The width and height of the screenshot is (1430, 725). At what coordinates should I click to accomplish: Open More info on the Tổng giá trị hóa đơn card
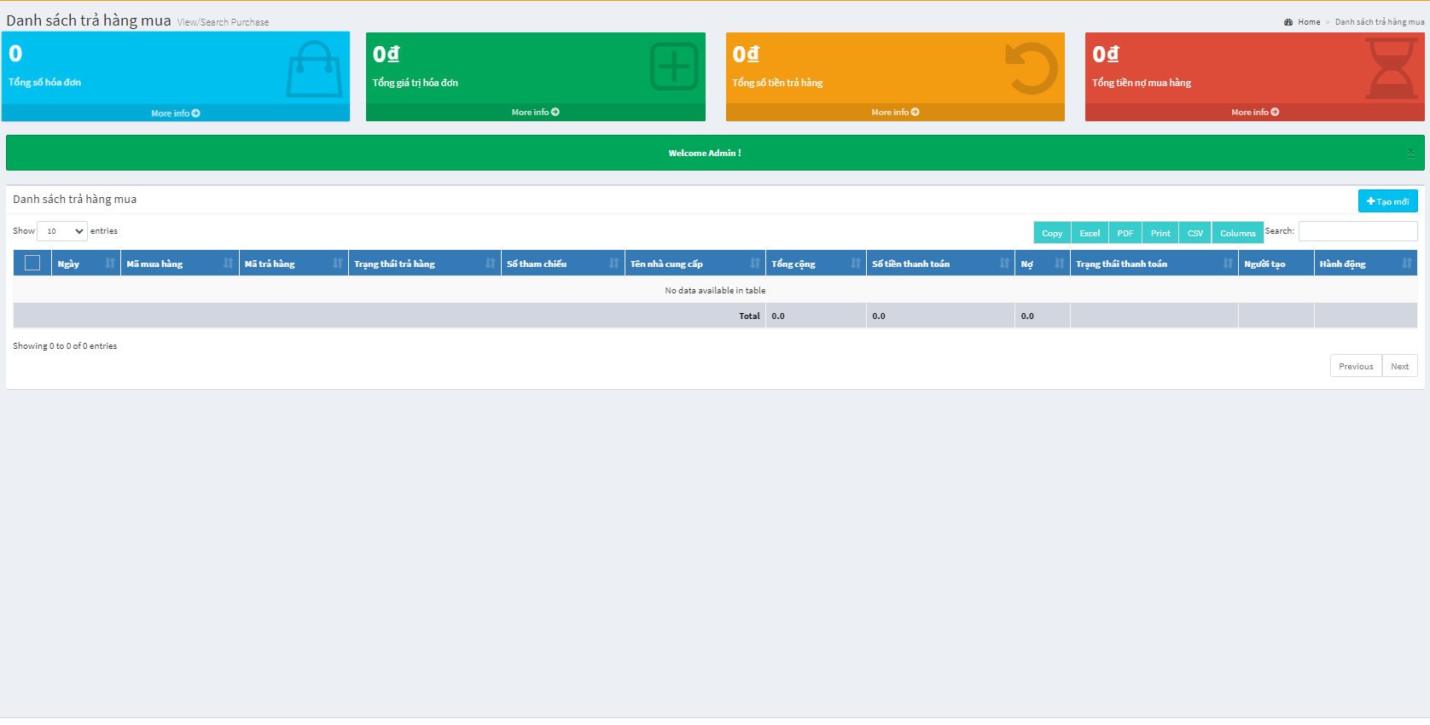[536, 113]
